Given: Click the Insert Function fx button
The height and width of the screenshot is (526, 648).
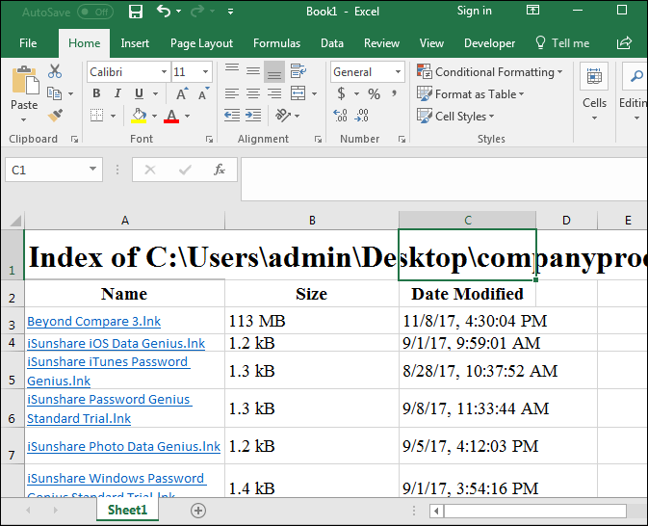Looking at the screenshot, I should click(x=220, y=170).
